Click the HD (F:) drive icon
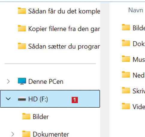The image size is (145, 137). click(x=22, y=99)
